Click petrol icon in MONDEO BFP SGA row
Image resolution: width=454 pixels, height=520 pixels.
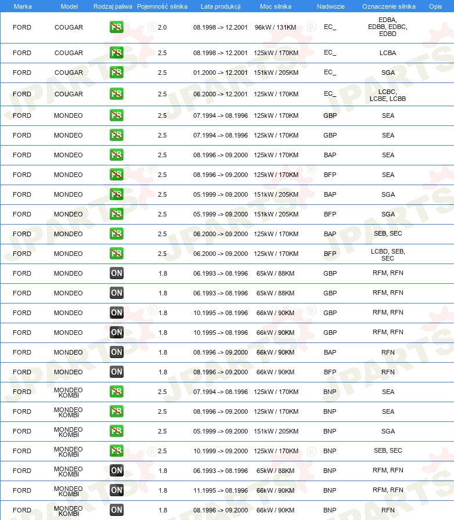[x=117, y=214]
